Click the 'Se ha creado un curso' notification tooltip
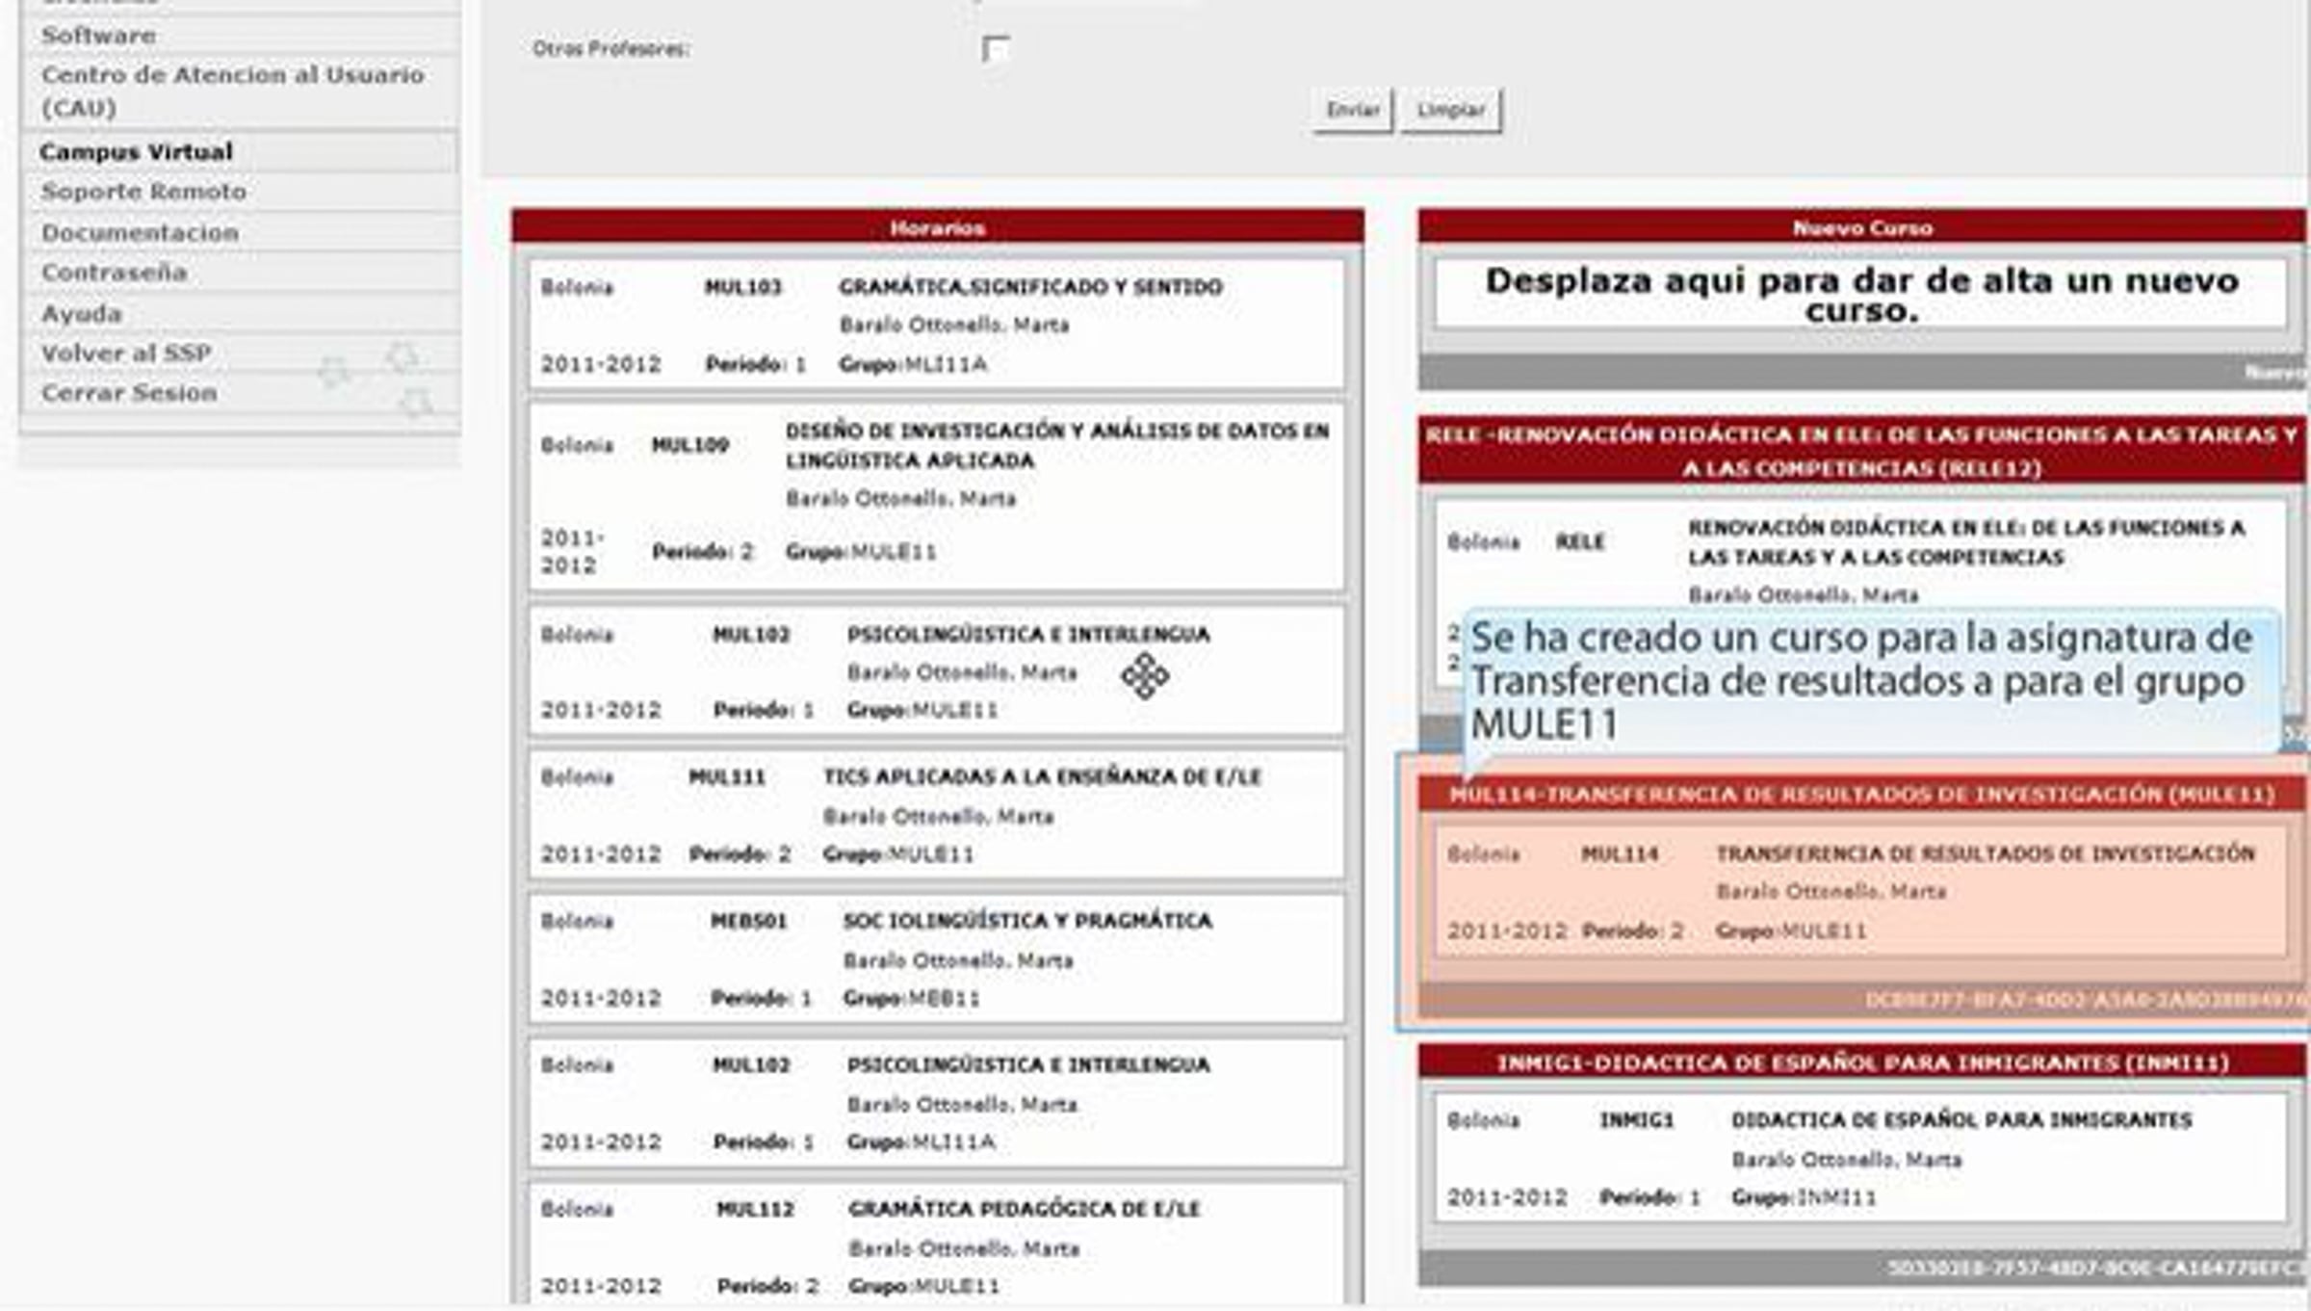Image resolution: width=2311 pixels, height=1311 pixels. click(x=1870, y=682)
